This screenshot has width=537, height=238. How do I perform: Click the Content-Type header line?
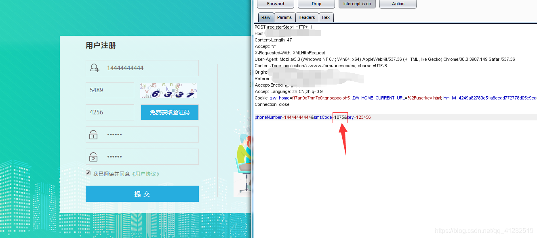coord(321,66)
